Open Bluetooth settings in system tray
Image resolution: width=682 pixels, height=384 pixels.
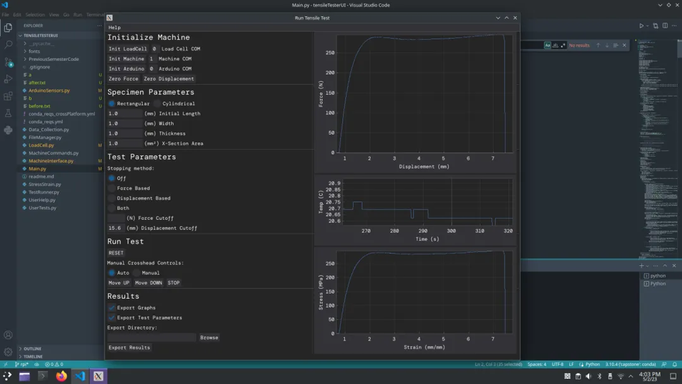[599, 376]
